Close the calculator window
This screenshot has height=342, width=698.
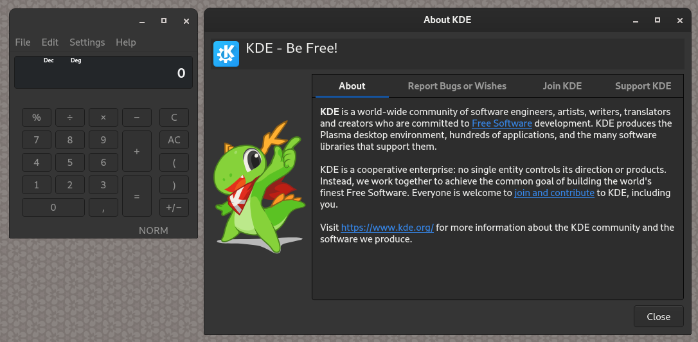[x=186, y=21]
